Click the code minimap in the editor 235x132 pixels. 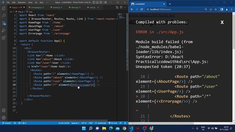[122, 16]
